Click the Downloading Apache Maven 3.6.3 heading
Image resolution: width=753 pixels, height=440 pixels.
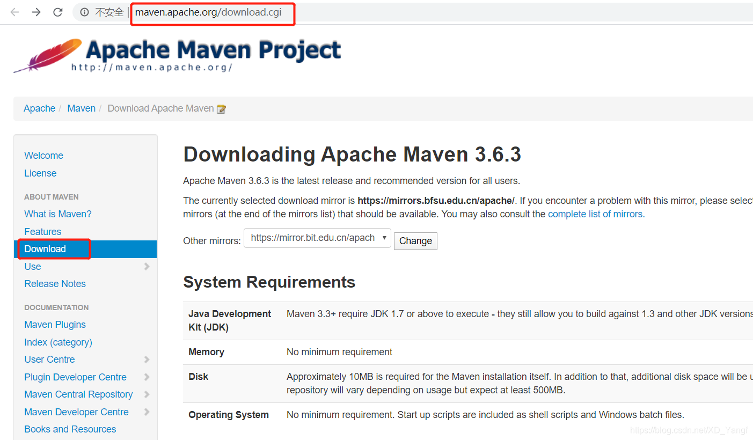352,155
